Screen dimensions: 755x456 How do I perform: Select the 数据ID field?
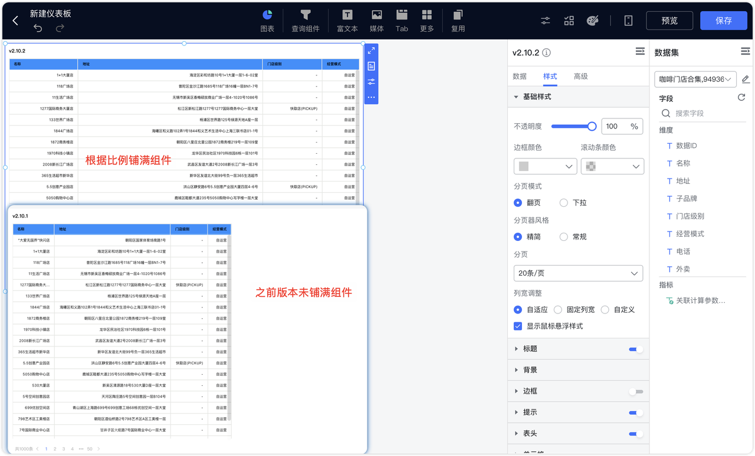click(x=686, y=146)
